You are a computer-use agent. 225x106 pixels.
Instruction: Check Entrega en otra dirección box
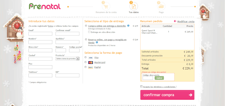pos(89,32)
